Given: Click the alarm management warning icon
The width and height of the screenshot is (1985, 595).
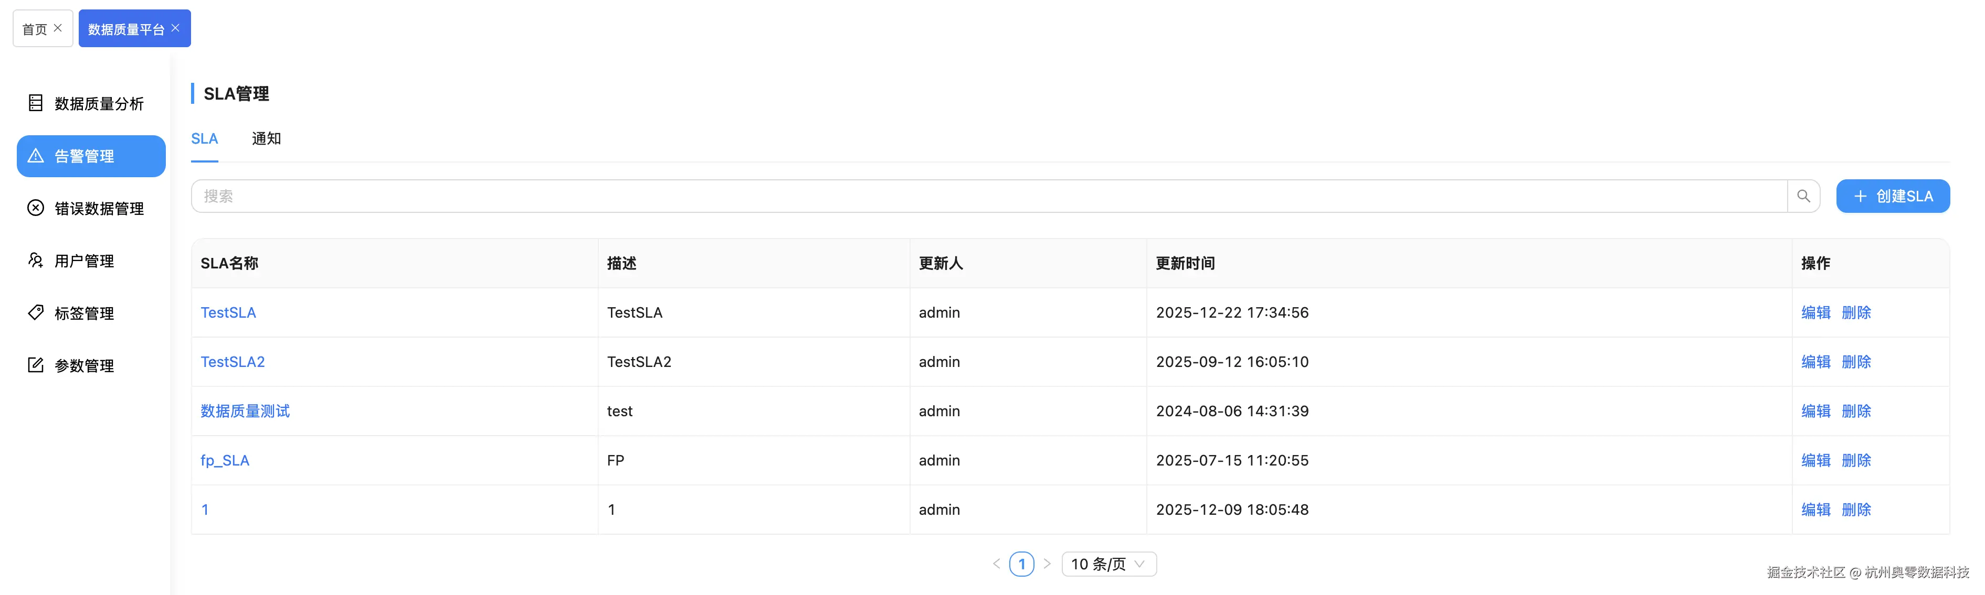Looking at the screenshot, I should tap(36, 156).
